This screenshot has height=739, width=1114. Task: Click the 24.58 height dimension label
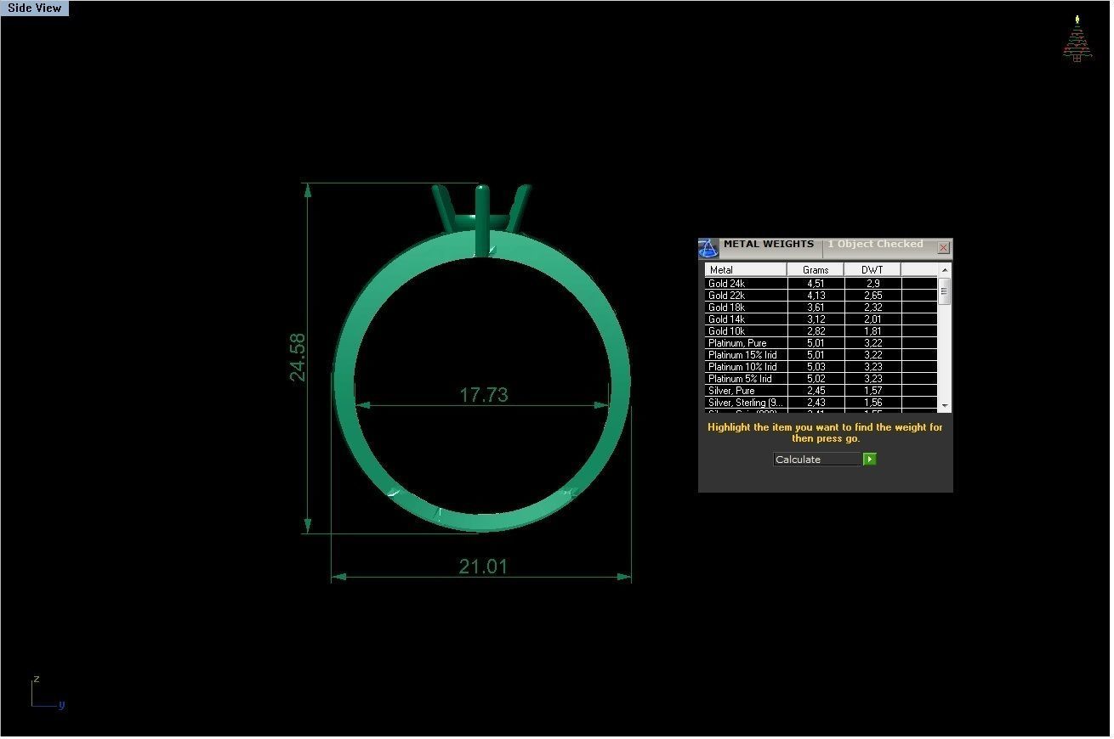[x=297, y=357]
